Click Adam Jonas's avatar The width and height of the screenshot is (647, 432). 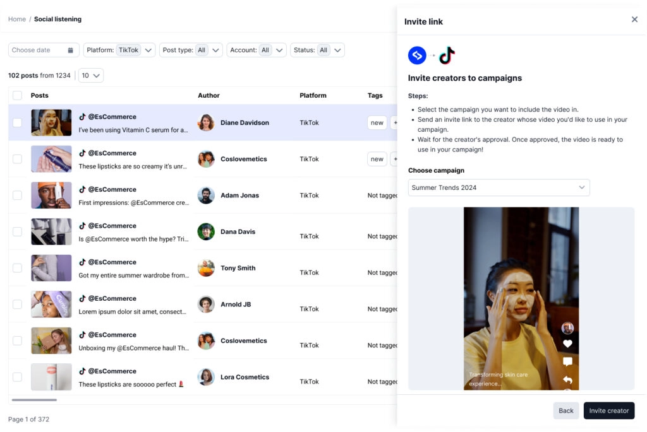click(x=206, y=196)
